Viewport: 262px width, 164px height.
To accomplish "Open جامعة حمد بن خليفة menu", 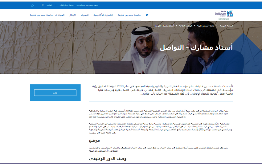I will click(x=129, y=15).
